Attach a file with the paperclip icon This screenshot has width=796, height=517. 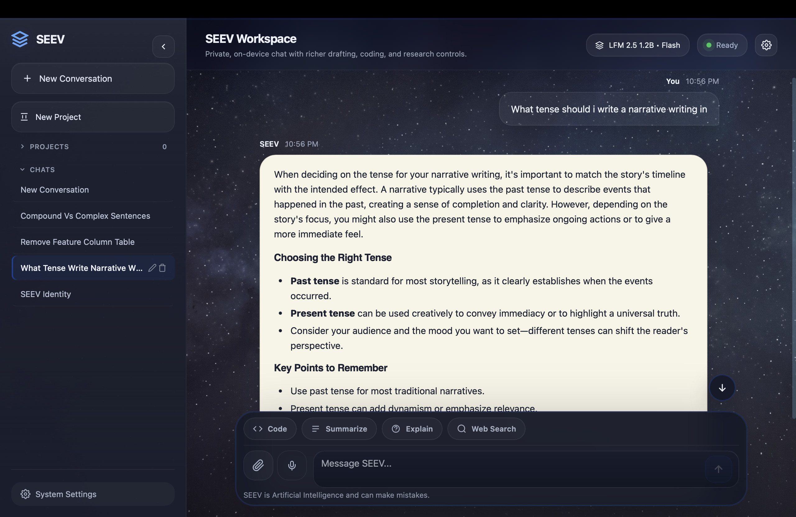point(258,465)
